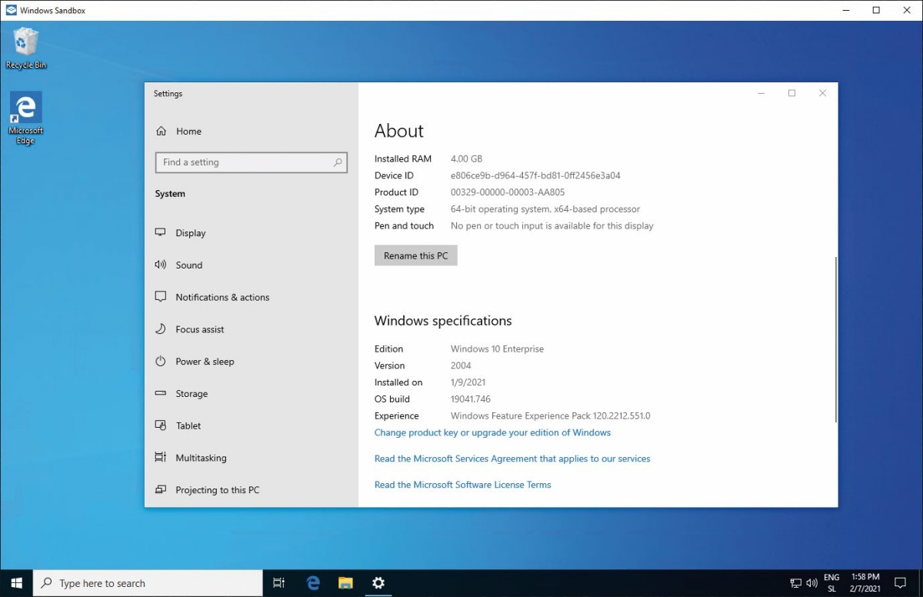The image size is (923, 597).
Task: Click the Settings gear on the taskbar
Action: coord(378,583)
